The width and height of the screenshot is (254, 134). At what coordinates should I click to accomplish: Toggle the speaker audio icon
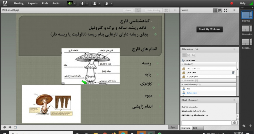tap(70, 3)
